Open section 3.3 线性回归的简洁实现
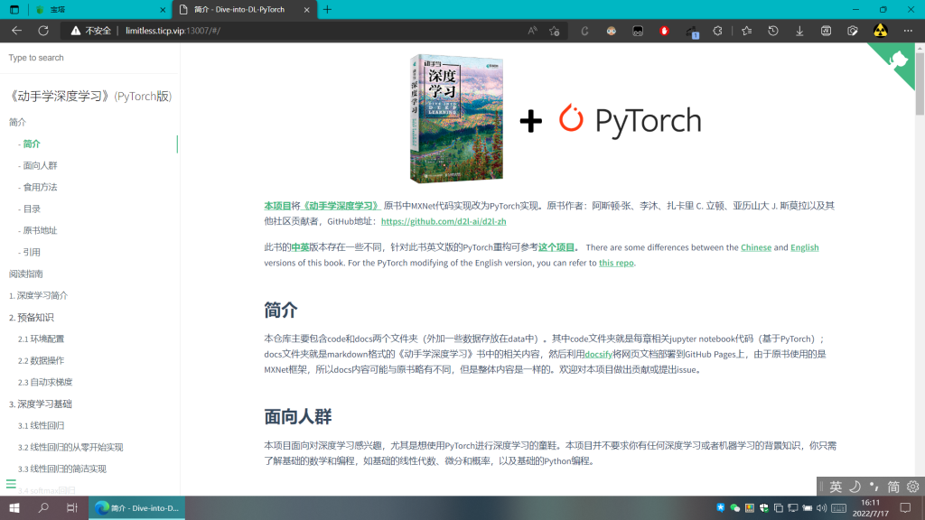This screenshot has width=925, height=520. 62,469
